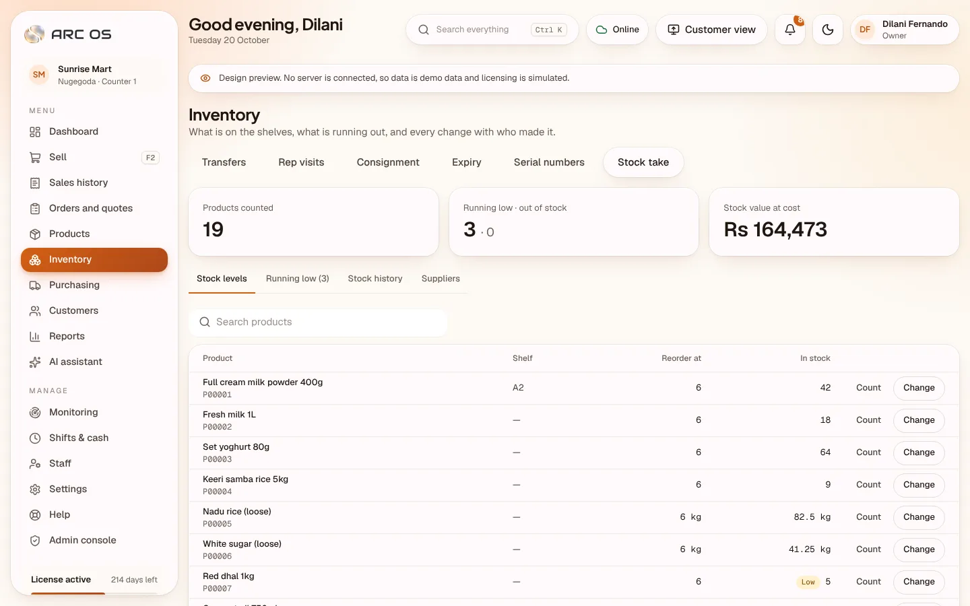Click the Sell cart icon
This screenshot has width=970, height=606.
(x=35, y=158)
